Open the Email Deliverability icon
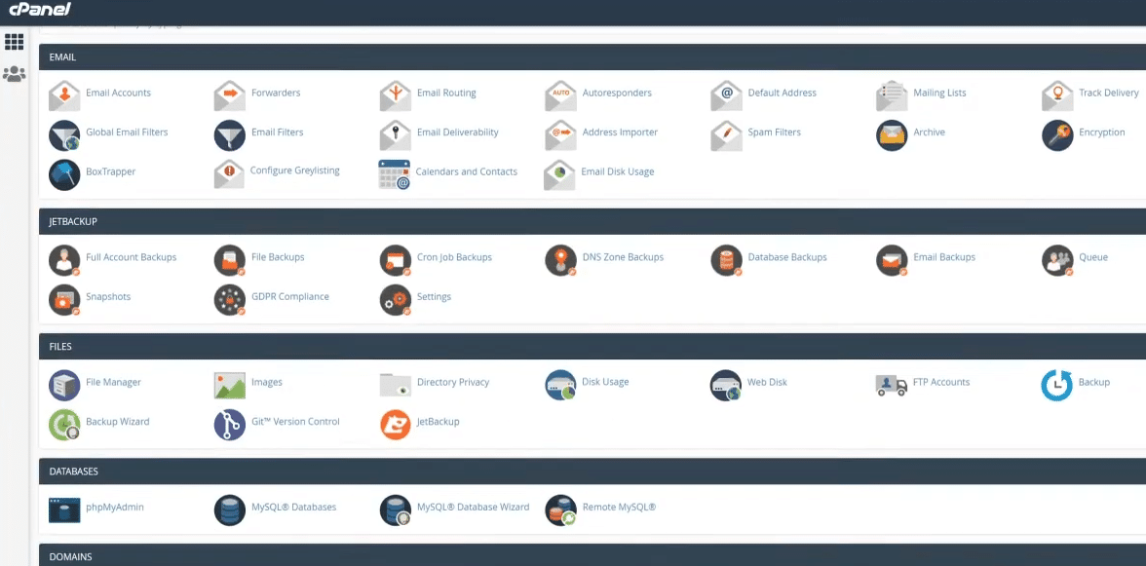The image size is (1146, 566). coord(396,135)
